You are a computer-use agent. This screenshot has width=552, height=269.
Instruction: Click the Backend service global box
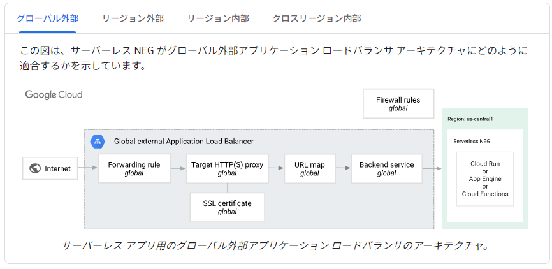[386, 168]
